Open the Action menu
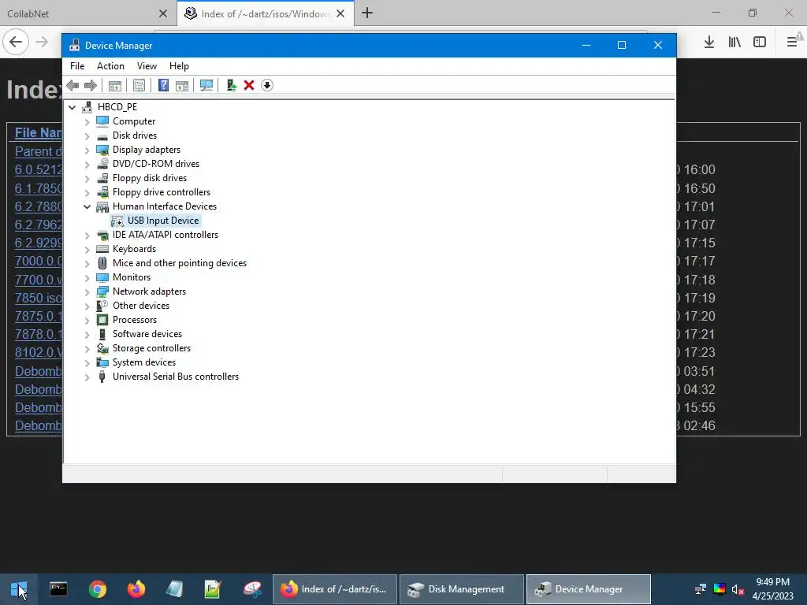 point(110,66)
